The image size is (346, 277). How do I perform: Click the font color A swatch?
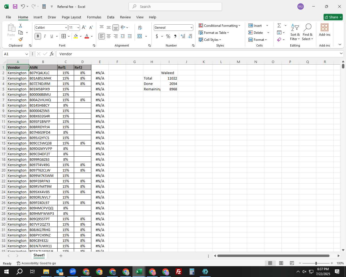pos(87,36)
